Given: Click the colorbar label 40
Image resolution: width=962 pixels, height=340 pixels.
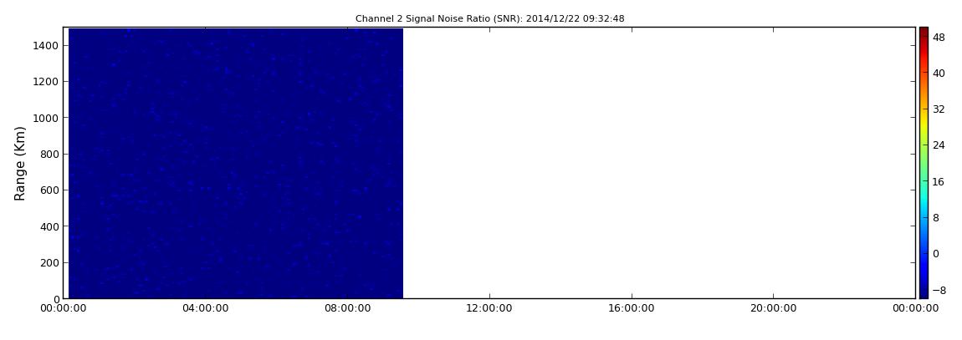Looking at the screenshot, I should [938, 73].
